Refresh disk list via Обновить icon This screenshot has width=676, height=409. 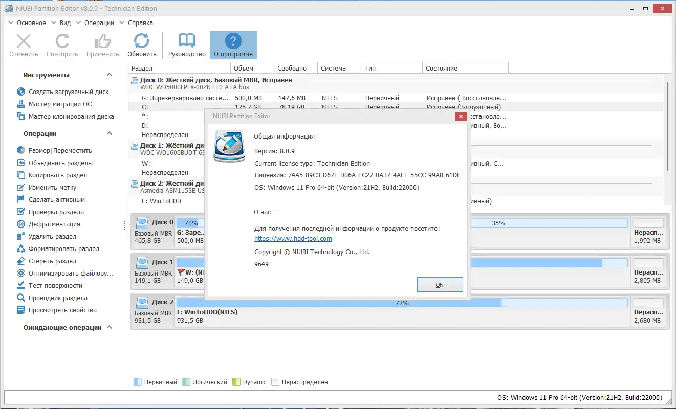tap(142, 45)
